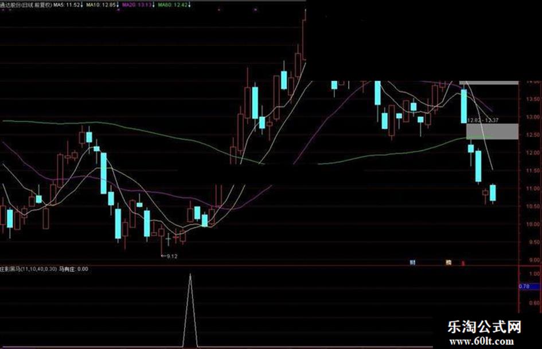Click the 13.00 price axis label
Viewport: 542px width, 349px height.
coord(532,117)
